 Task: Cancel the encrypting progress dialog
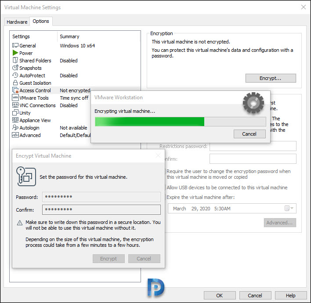[x=250, y=134]
